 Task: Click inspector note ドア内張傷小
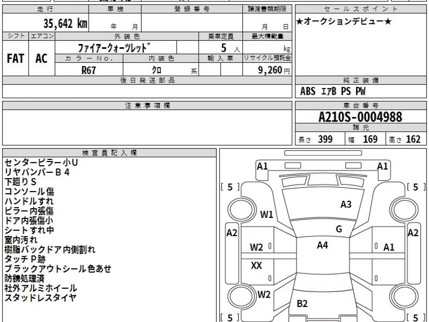click(29, 221)
